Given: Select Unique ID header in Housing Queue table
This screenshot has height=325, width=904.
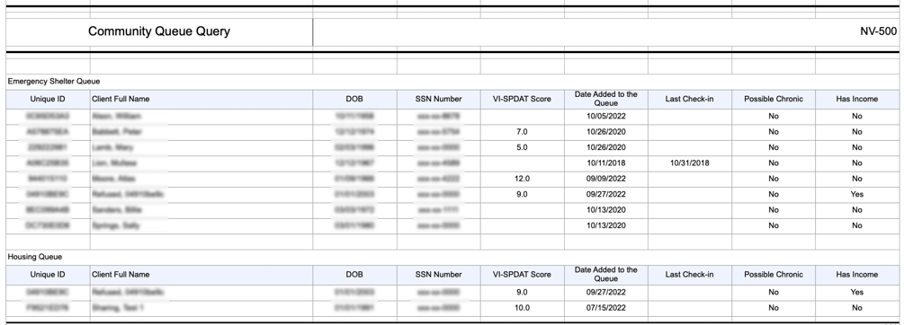Looking at the screenshot, I should pyautogui.click(x=48, y=275).
